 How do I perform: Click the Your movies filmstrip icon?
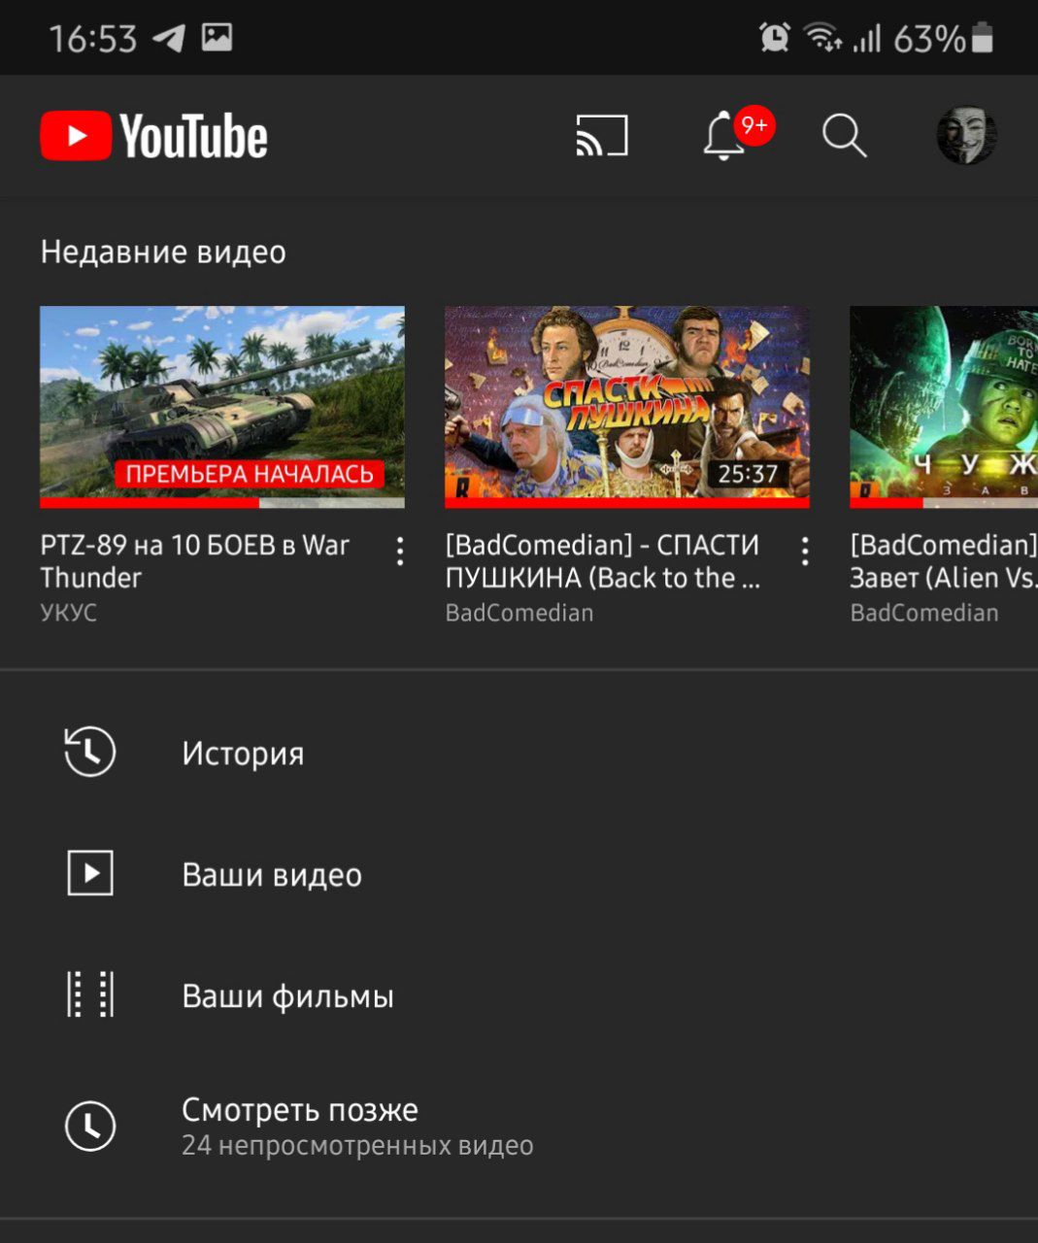90,994
